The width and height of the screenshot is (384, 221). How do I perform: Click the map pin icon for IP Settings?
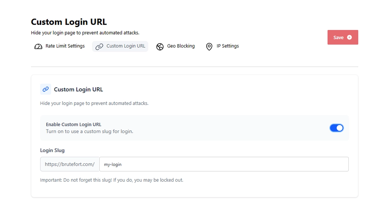point(209,47)
